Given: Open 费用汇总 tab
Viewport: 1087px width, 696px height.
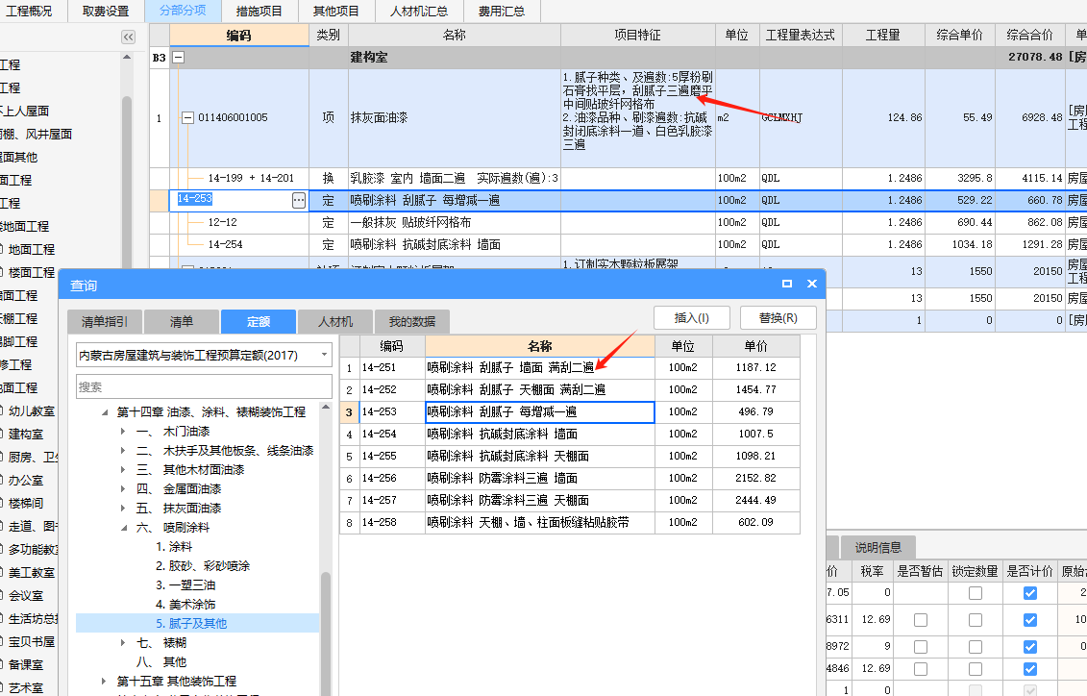Looking at the screenshot, I should click(x=502, y=12).
